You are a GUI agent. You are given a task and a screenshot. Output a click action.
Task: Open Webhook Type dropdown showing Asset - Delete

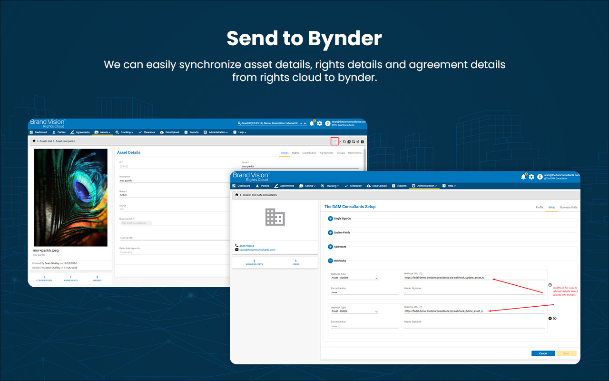pos(354,311)
